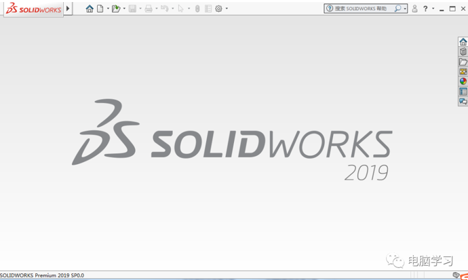Expand the Undo history dropdown arrow

[172, 9]
